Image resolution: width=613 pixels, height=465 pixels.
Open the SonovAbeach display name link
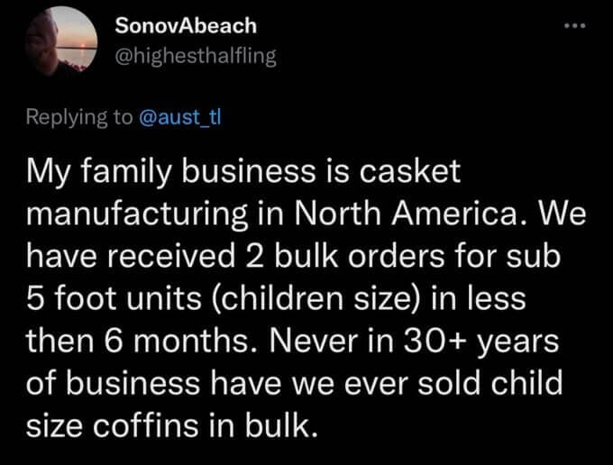click(x=186, y=26)
